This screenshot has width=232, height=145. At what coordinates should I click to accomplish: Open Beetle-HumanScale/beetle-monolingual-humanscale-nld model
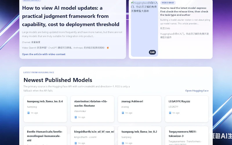click(45, 136)
